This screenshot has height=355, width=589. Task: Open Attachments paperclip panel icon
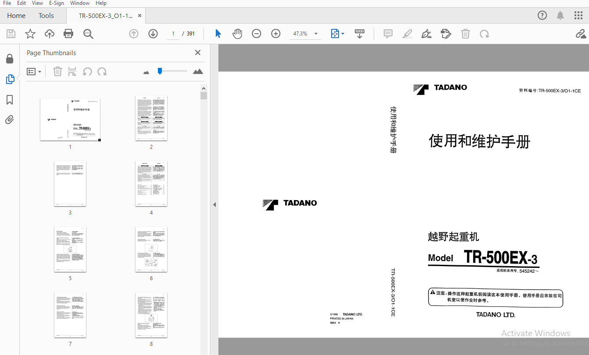pos(10,120)
